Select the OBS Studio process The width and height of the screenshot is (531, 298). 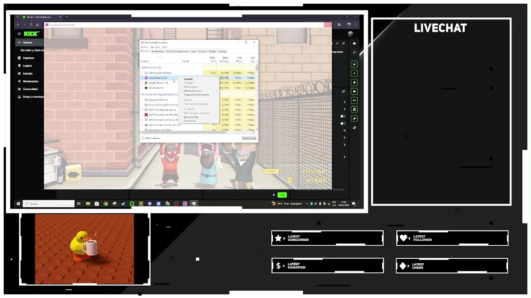[156, 88]
